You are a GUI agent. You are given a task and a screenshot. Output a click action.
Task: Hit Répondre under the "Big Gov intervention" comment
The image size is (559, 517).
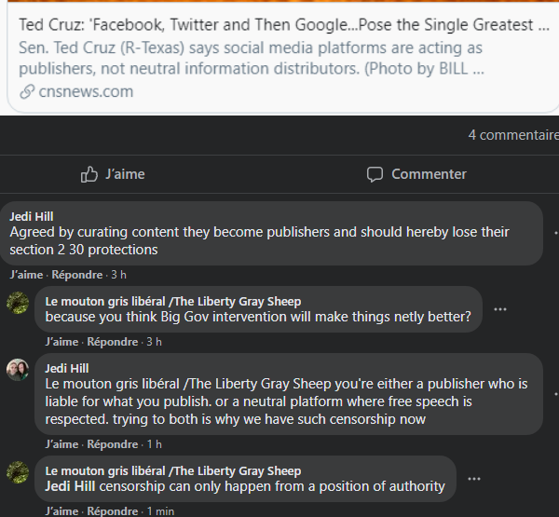[112, 342]
